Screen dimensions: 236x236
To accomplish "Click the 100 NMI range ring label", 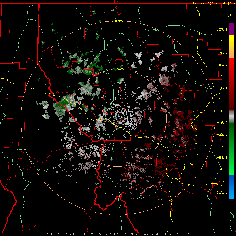I will coord(118,21).
